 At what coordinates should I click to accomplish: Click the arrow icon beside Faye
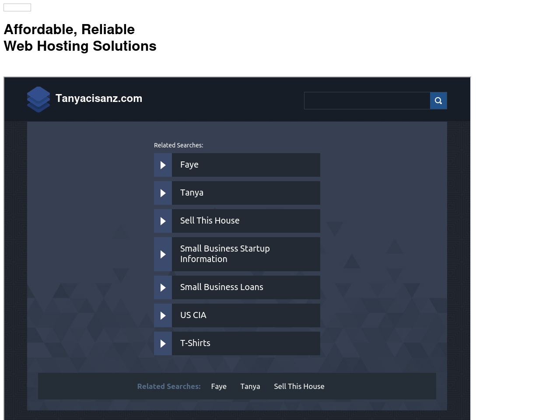[x=163, y=165]
